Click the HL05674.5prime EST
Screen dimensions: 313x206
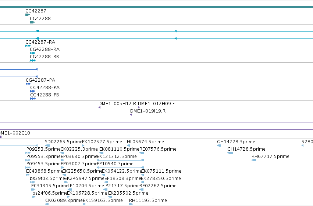145,142
